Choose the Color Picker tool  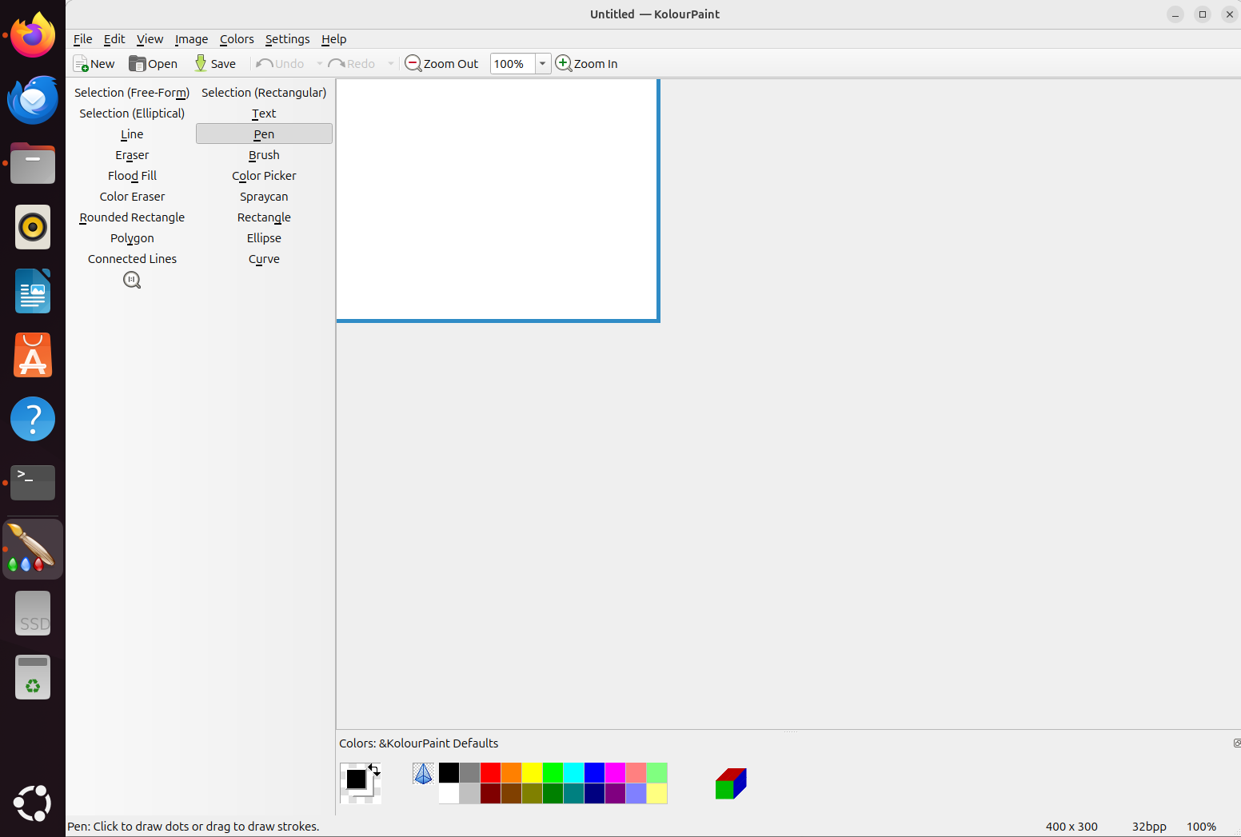pos(264,176)
